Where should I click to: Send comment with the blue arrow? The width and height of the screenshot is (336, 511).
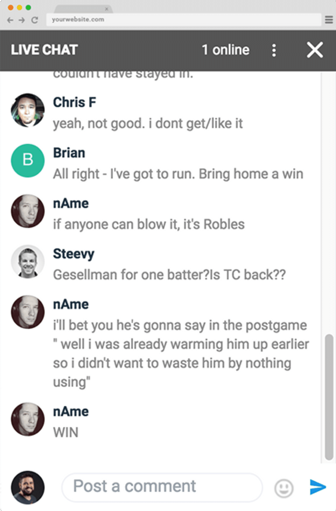click(318, 487)
